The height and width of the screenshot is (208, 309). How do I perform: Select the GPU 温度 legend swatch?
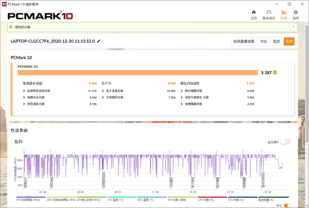(152, 197)
